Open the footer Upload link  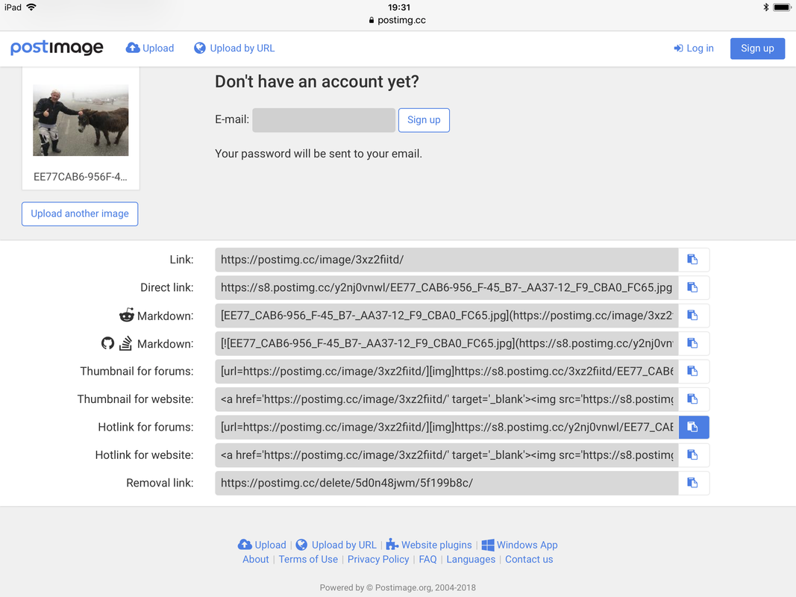tap(262, 545)
